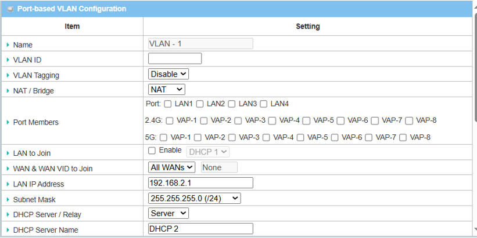The image size is (477, 238).
Task: Enable the LAN4 port checkbox
Action: tap(263, 104)
